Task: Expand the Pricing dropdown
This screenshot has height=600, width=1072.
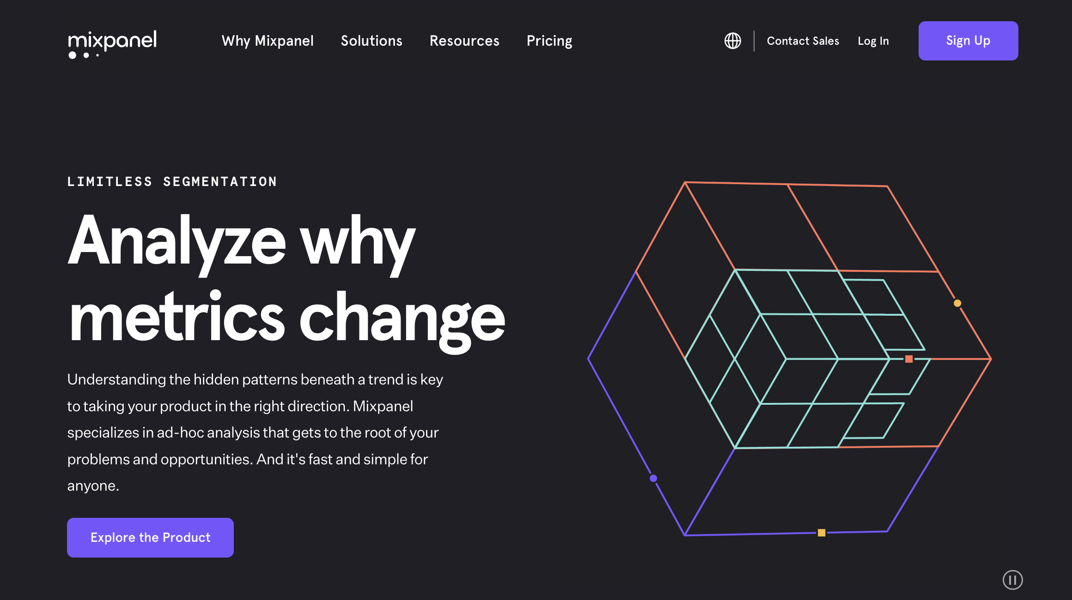Action: (549, 41)
